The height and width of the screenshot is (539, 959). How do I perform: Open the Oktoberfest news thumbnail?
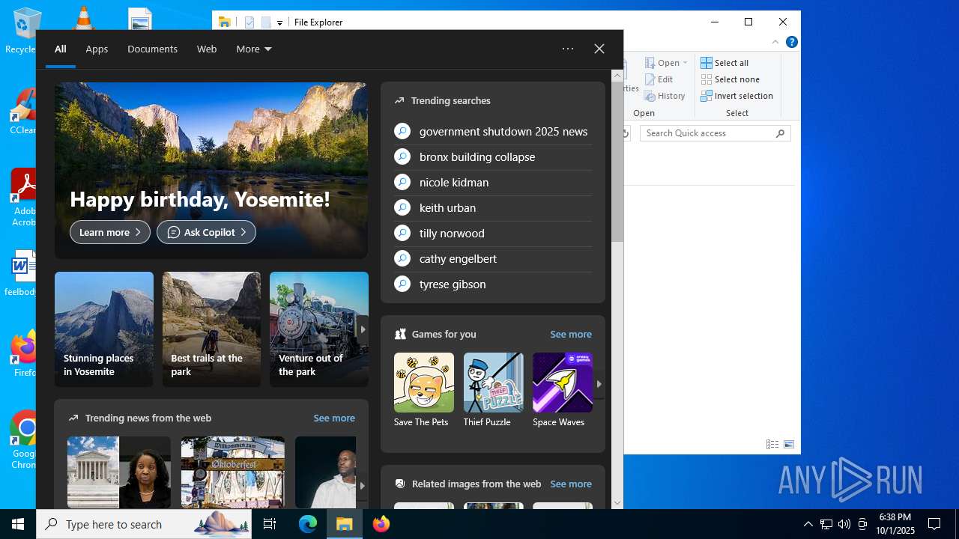coord(233,472)
